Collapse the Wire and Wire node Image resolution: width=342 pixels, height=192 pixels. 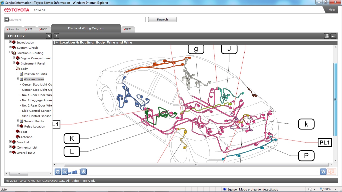click(18, 79)
